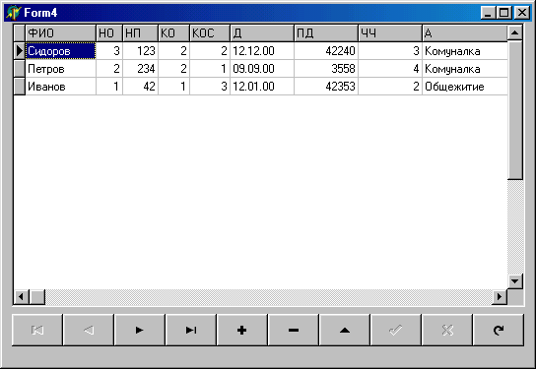Insert new record with plus button

click(x=242, y=330)
